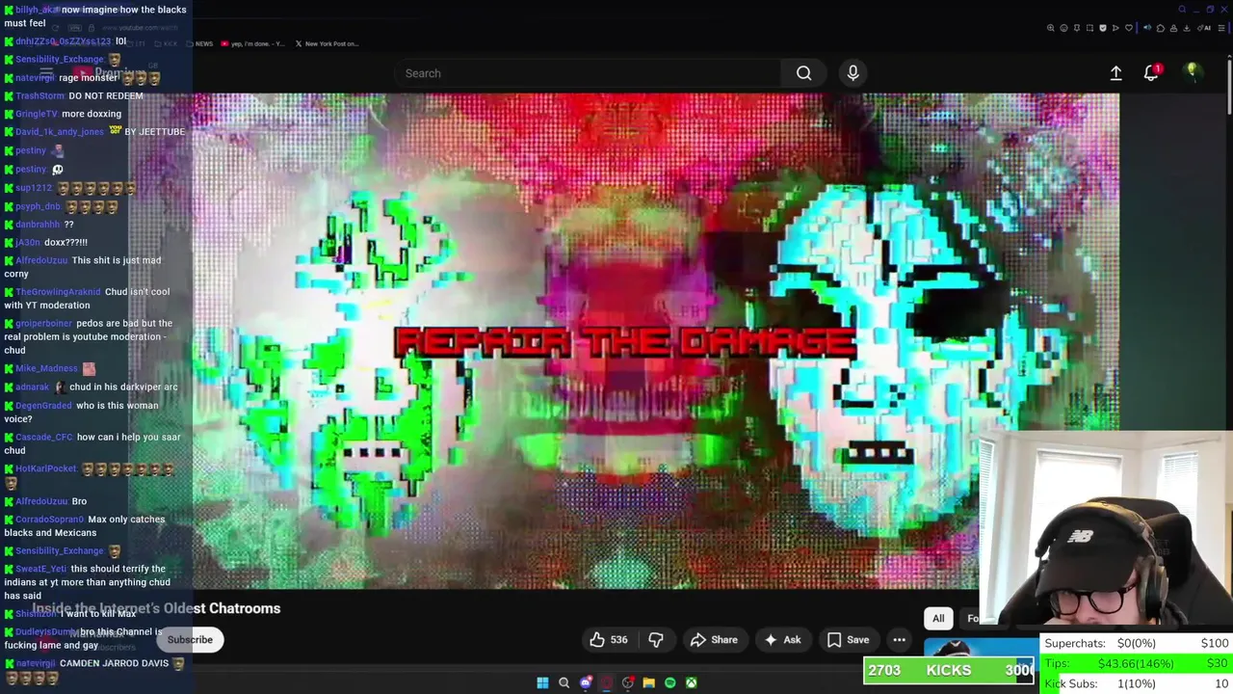Like the video showing 536 likes
The height and width of the screenshot is (694, 1233).
click(x=609, y=639)
